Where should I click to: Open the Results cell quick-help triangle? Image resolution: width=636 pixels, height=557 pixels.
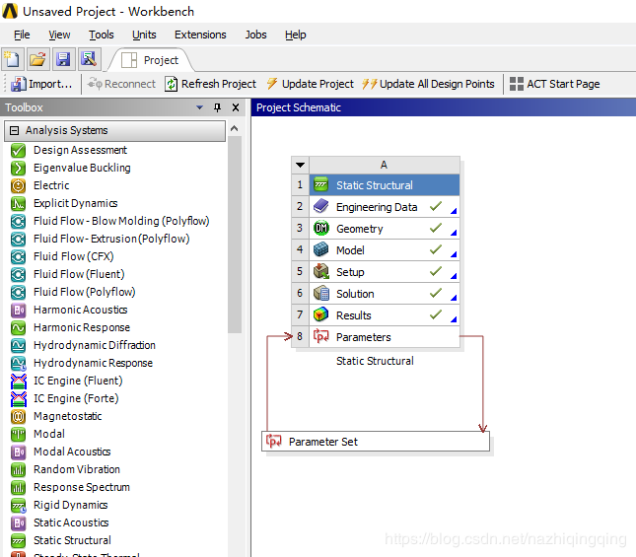(454, 319)
